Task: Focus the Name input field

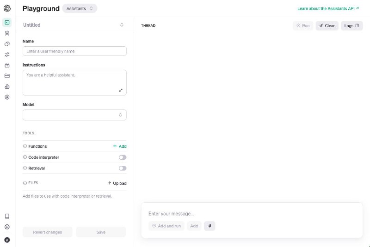Action: click(x=74, y=51)
